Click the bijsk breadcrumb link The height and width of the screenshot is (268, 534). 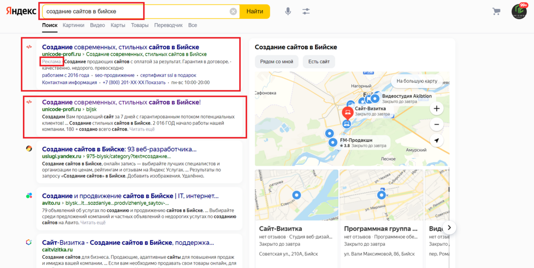[92, 110]
